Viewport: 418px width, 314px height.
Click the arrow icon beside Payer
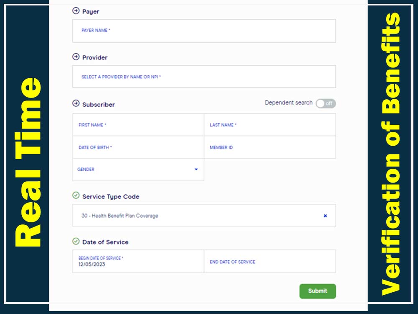pyautogui.click(x=76, y=11)
